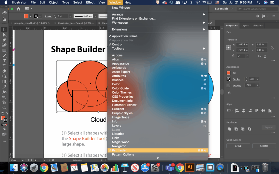Click orange Fill swatch in Appearance
The image size is (279, 174).
point(229,73)
